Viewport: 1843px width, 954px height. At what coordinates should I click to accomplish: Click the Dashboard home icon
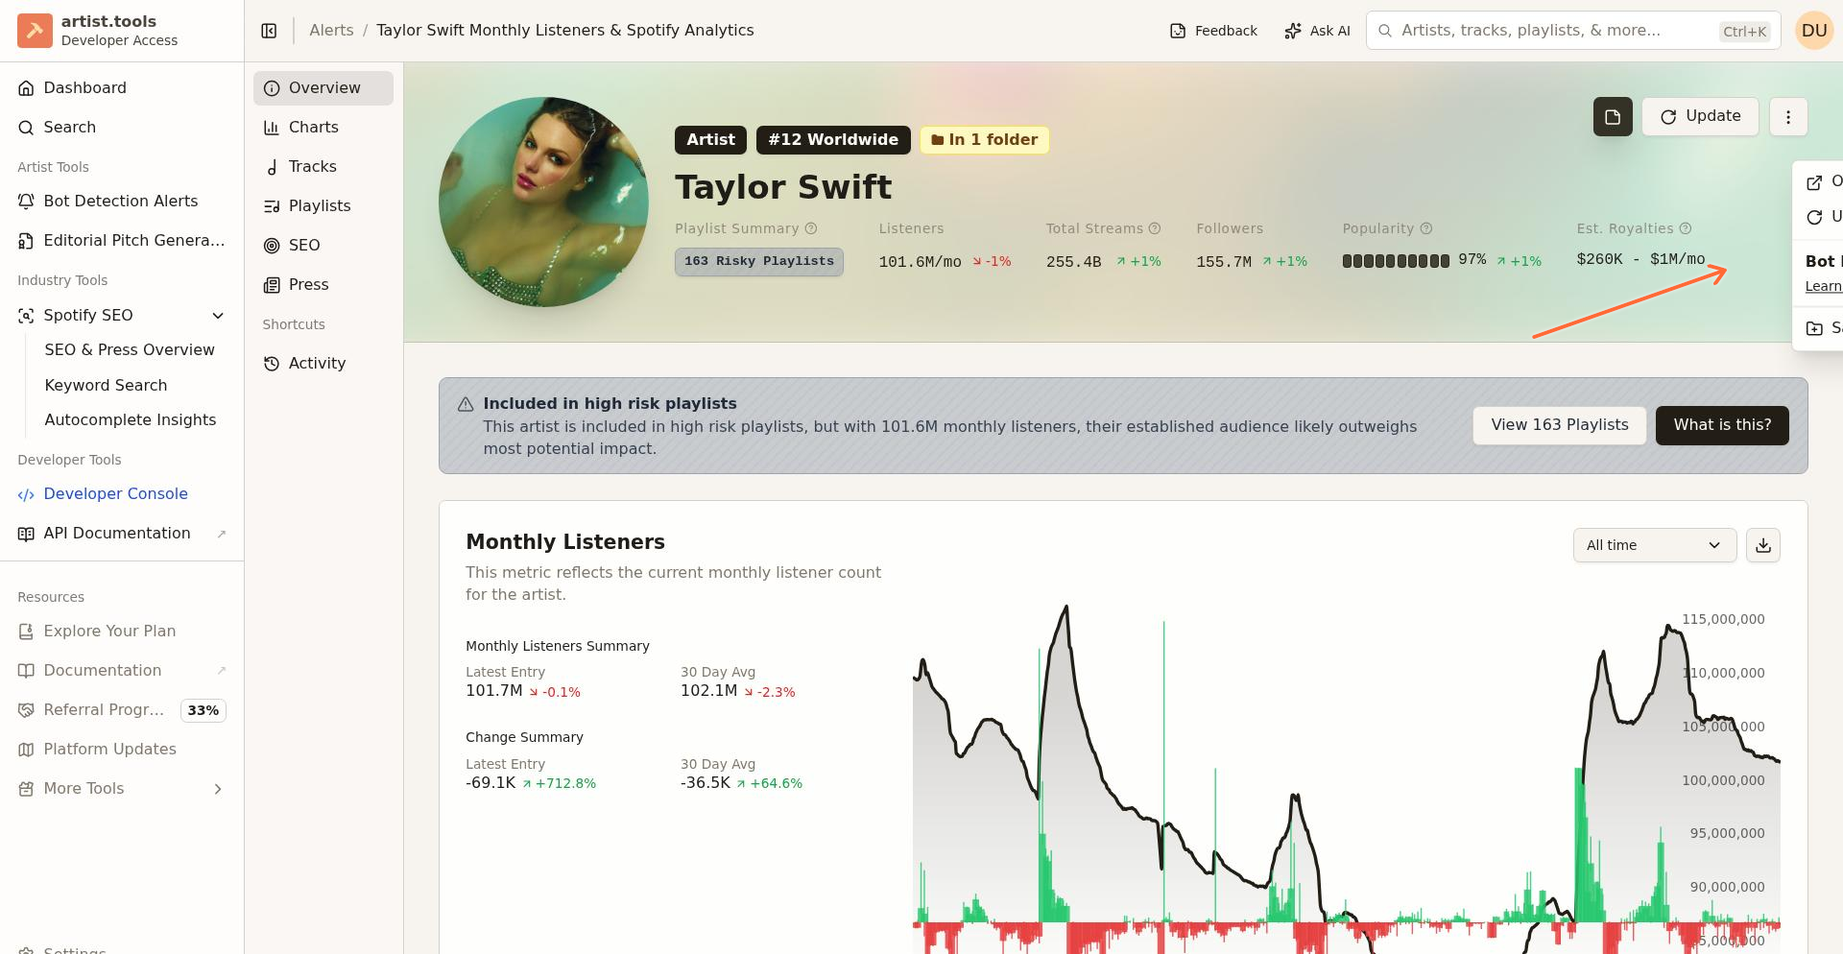[x=26, y=88]
